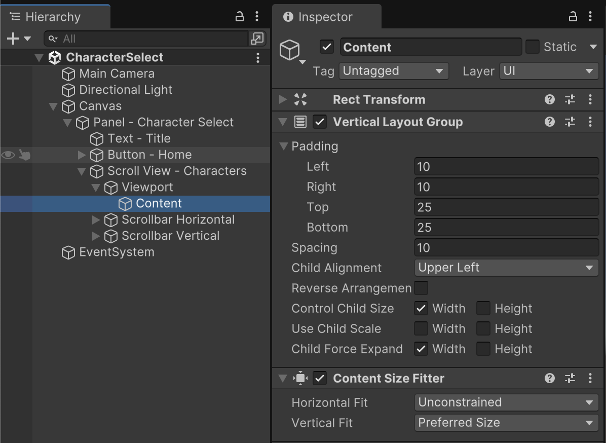This screenshot has width=606, height=443.
Task: Click the Spacing value field
Action: click(x=506, y=247)
